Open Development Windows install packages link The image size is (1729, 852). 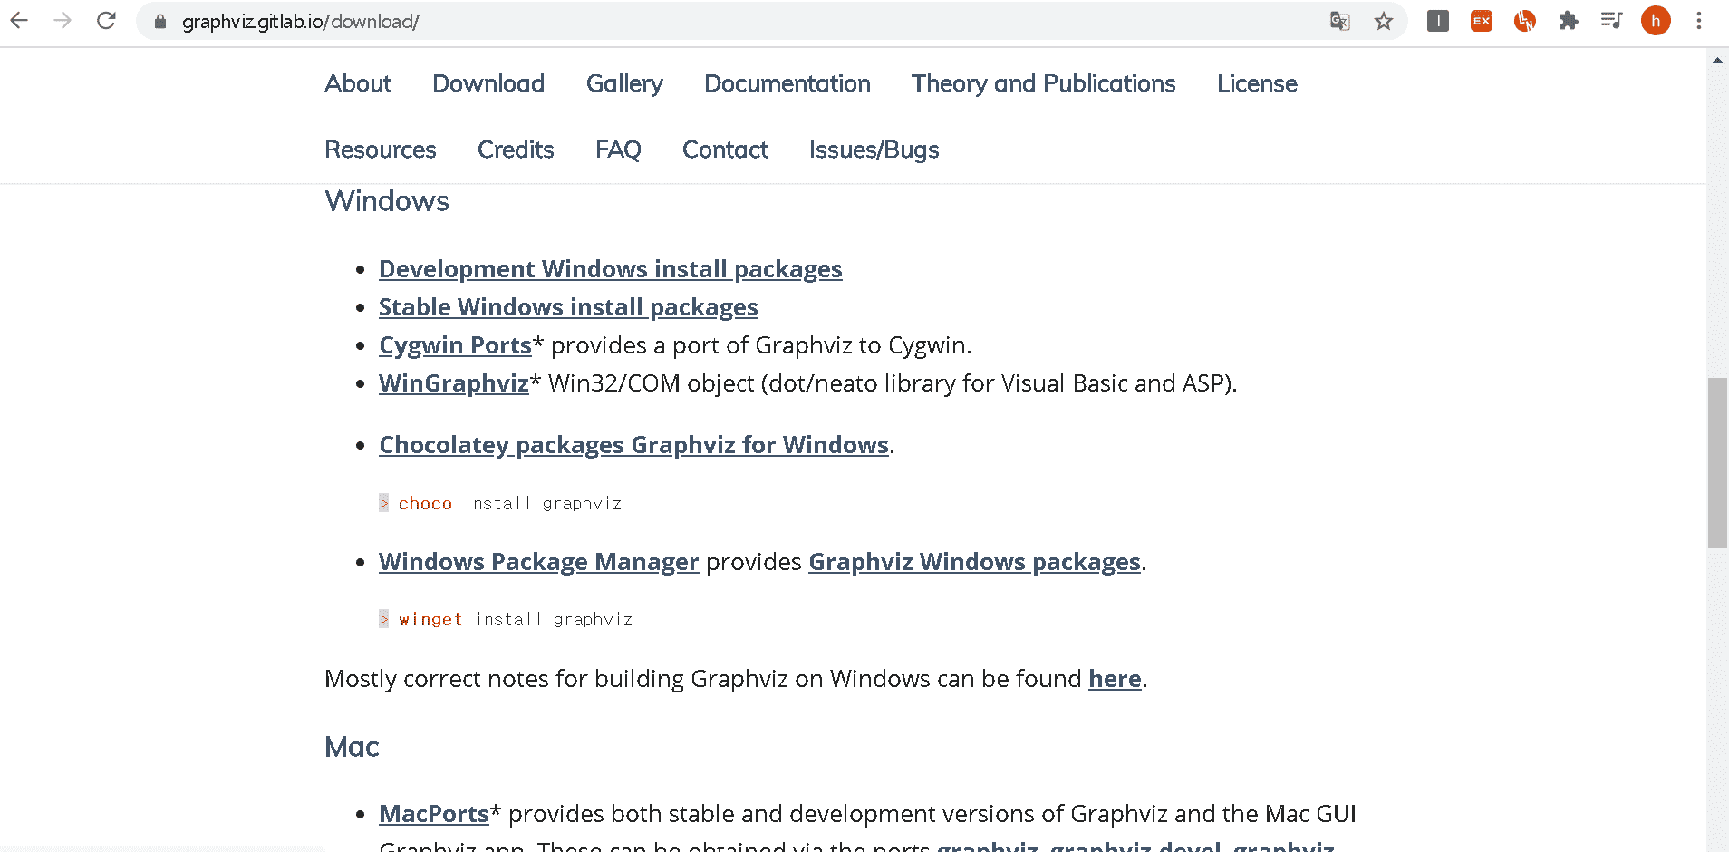point(611,269)
